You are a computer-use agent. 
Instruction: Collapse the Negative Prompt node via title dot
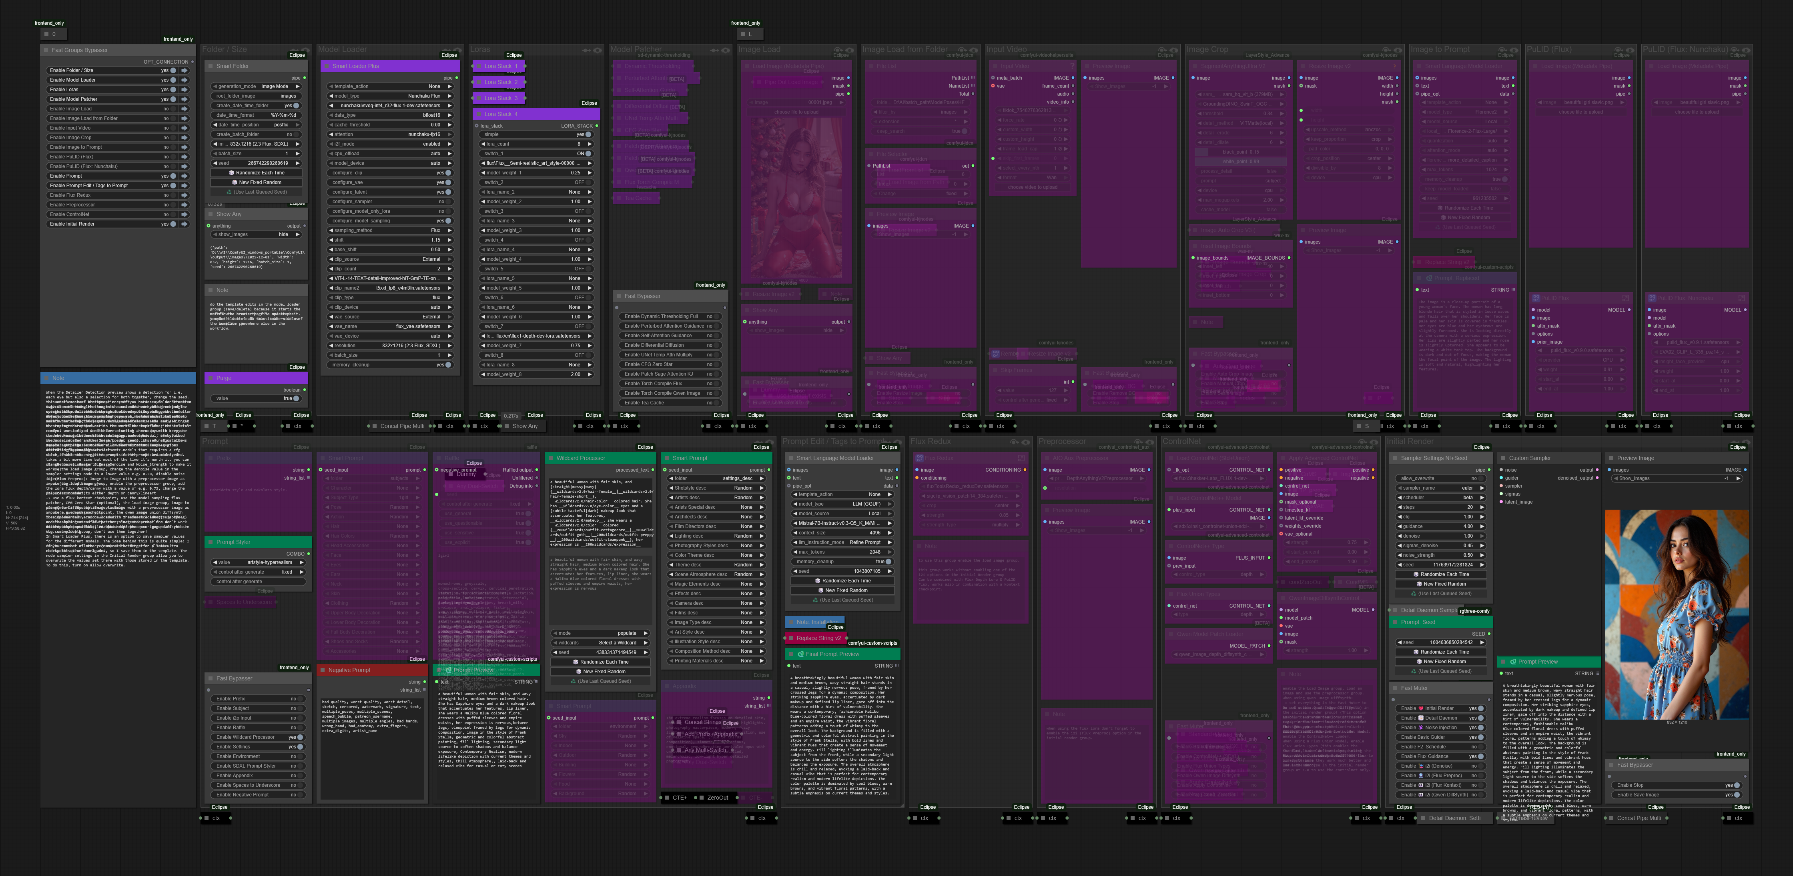tap(322, 670)
